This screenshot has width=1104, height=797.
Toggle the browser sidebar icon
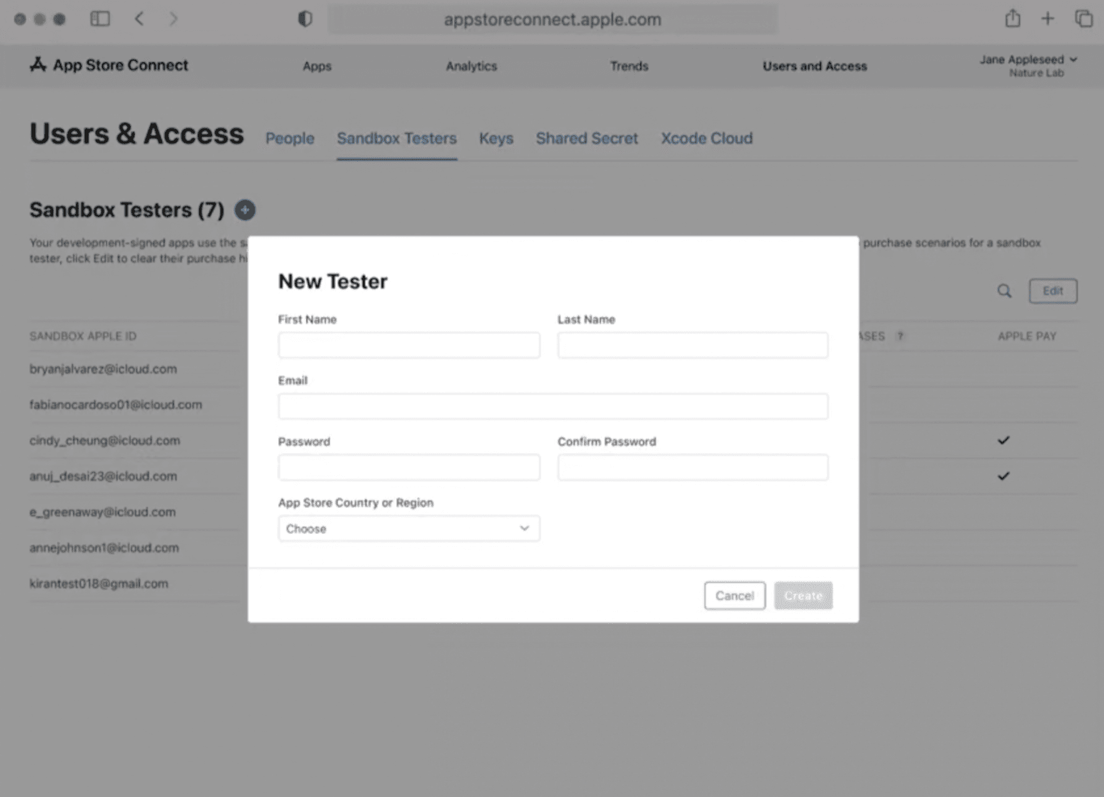point(101,19)
